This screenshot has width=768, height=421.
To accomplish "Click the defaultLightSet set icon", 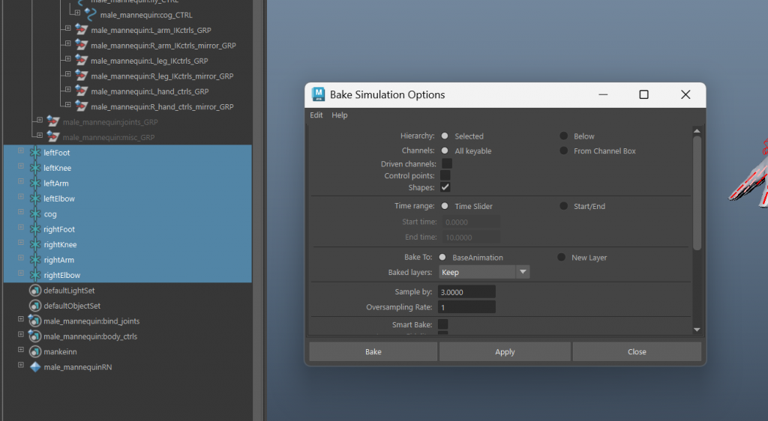I will [35, 291].
